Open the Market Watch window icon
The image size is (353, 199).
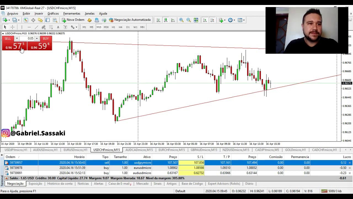pos(26,20)
